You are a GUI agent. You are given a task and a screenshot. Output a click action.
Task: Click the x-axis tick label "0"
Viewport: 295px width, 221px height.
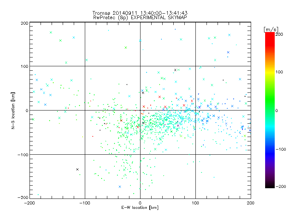point(140,203)
